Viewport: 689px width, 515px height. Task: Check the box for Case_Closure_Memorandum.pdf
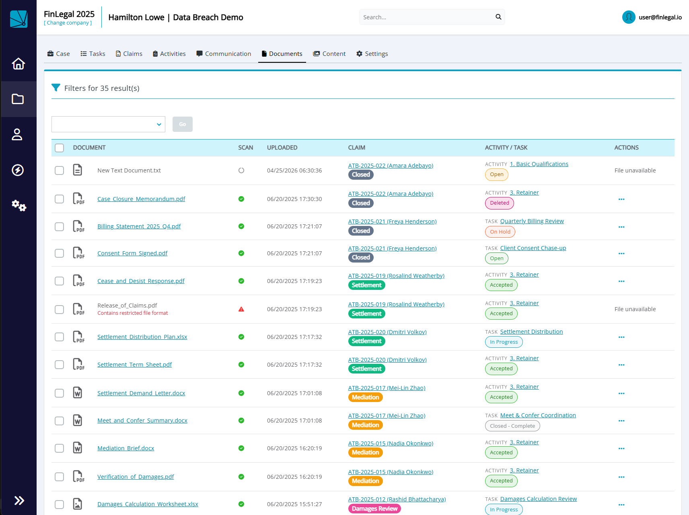point(60,199)
